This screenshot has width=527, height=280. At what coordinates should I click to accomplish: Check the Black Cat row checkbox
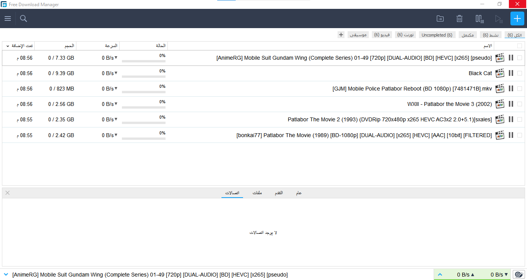pos(520,73)
